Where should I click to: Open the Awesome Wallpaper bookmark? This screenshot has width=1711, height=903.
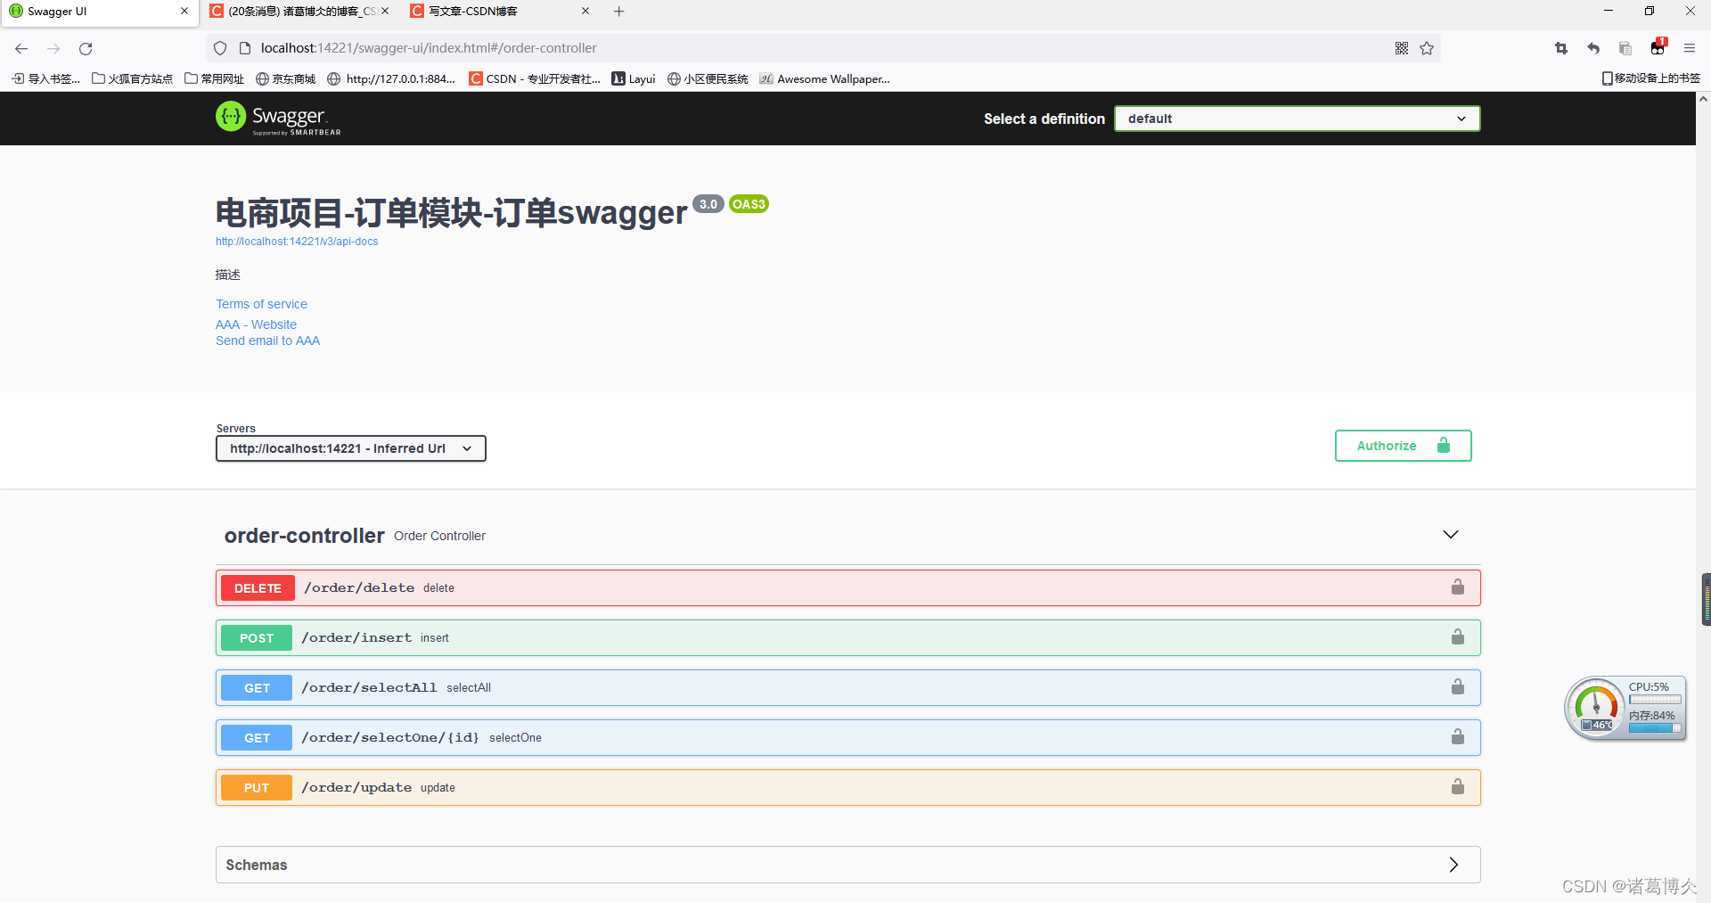(x=824, y=78)
